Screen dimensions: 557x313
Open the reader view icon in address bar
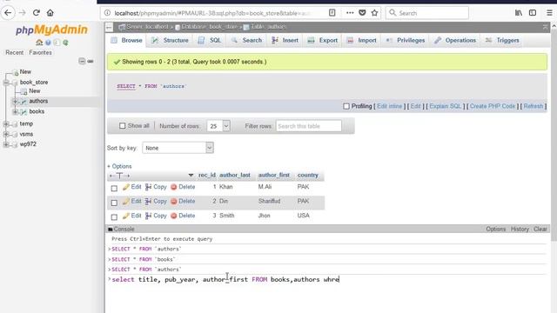click(332, 13)
